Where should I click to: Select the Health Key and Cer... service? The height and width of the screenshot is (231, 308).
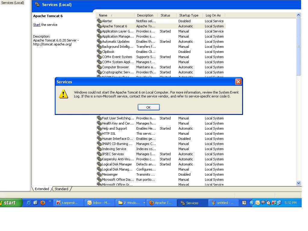(161, 123)
